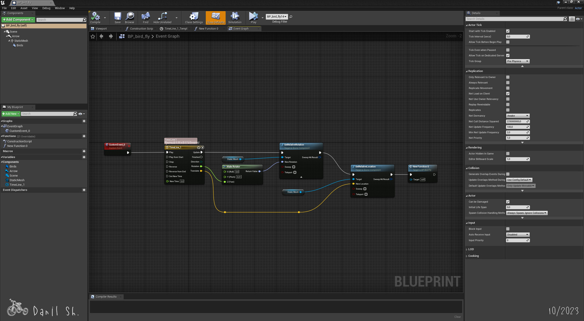Open Auto Receive Input dropdown
Image resolution: width=584 pixels, height=321 pixels.
coord(518,234)
